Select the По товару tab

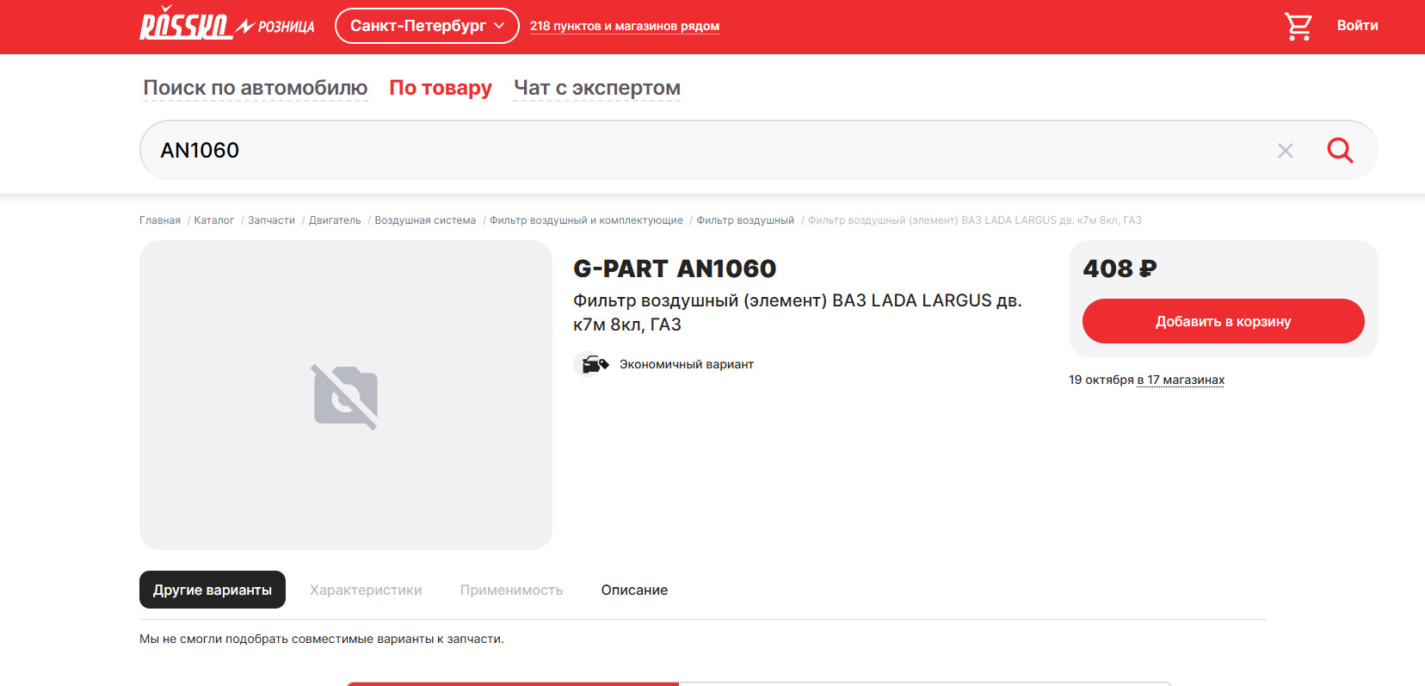[441, 88]
